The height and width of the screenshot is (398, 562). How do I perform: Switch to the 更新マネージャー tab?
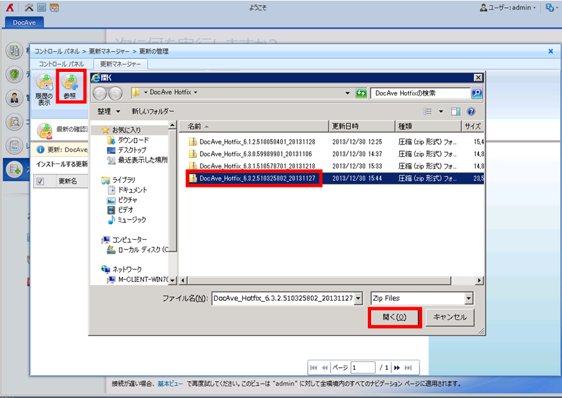pyautogui.click(x=120, y=64)
